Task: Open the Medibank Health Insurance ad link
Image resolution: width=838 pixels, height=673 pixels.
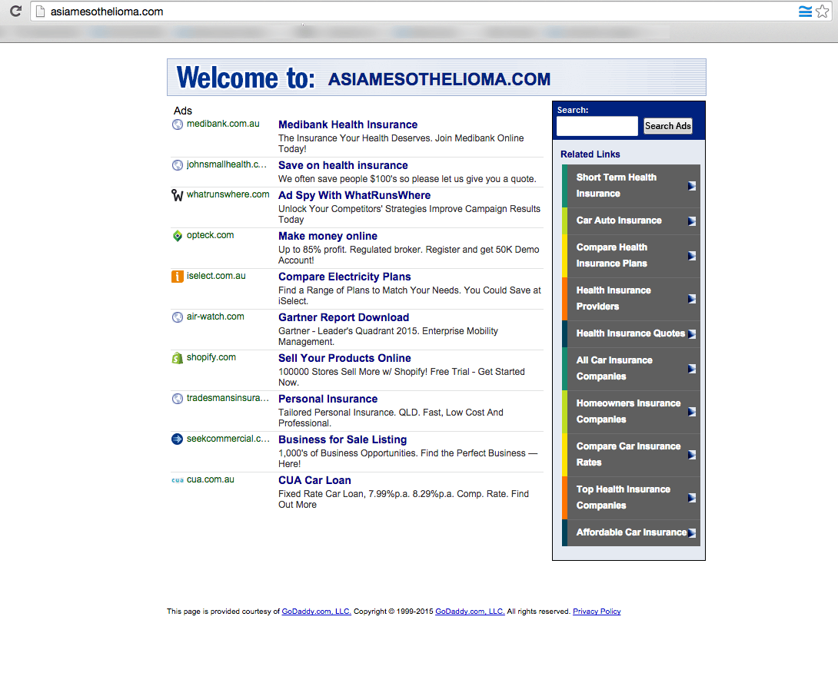Action: (x=348, y=124)
